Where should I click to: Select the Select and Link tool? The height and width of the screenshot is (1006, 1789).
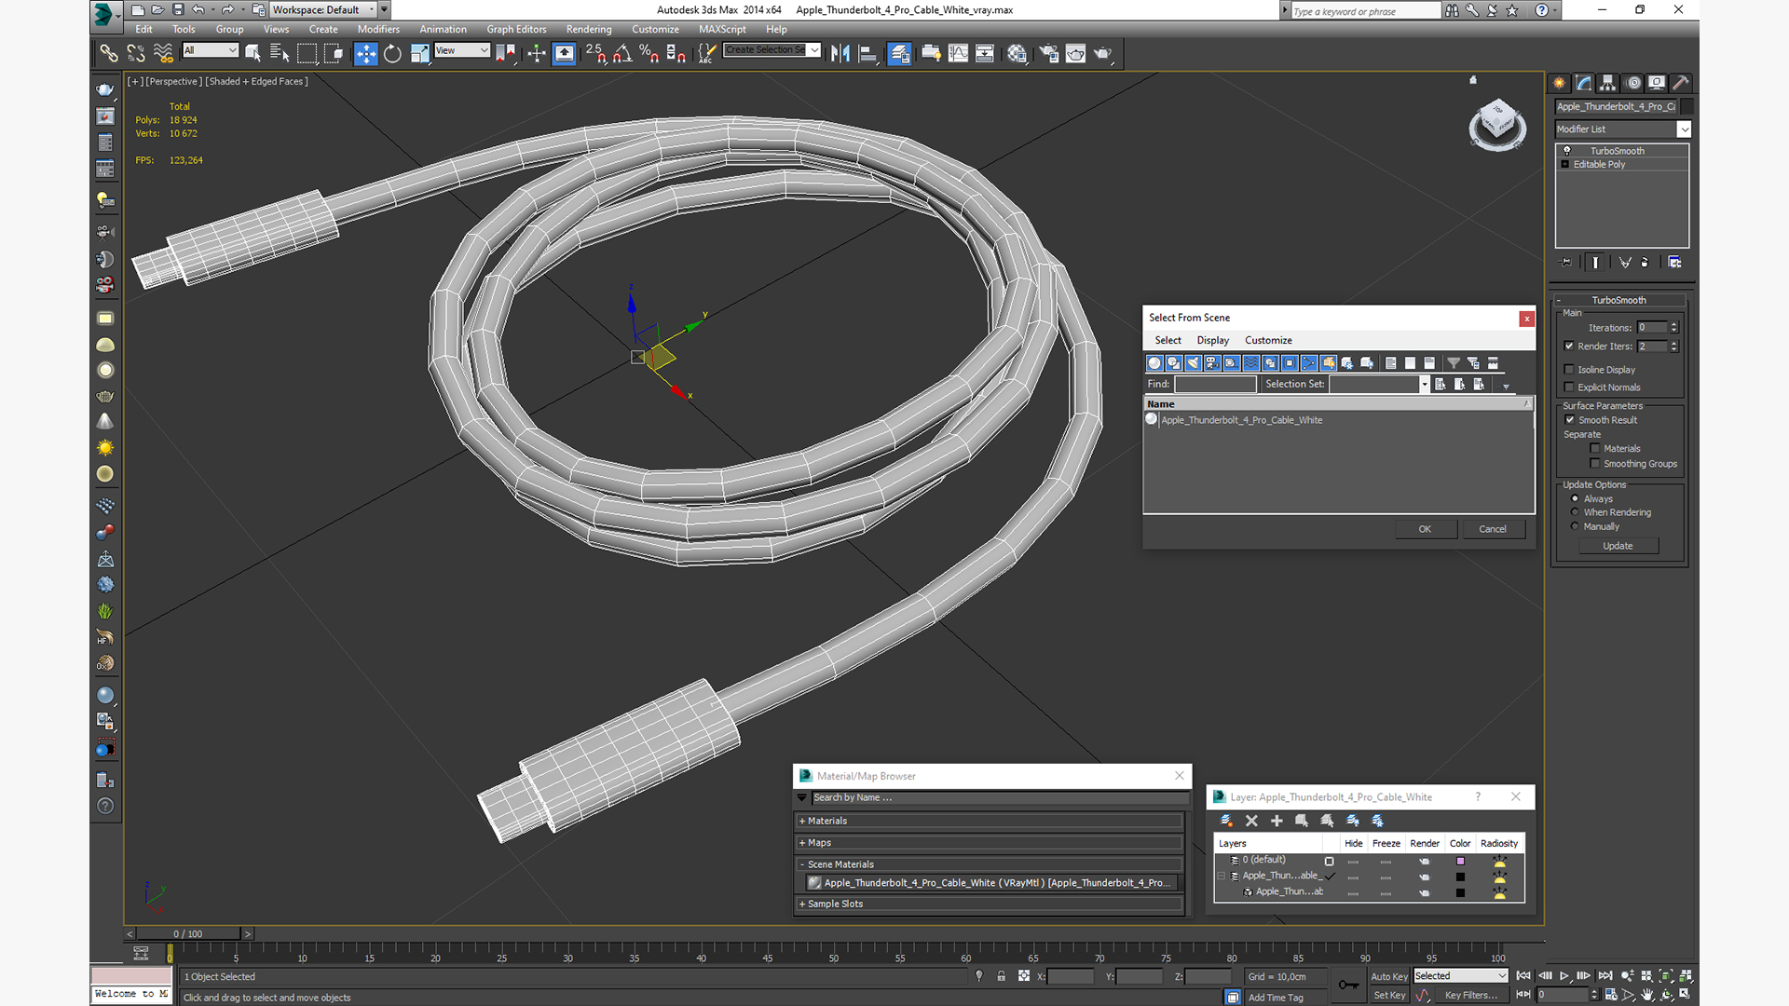109,53
